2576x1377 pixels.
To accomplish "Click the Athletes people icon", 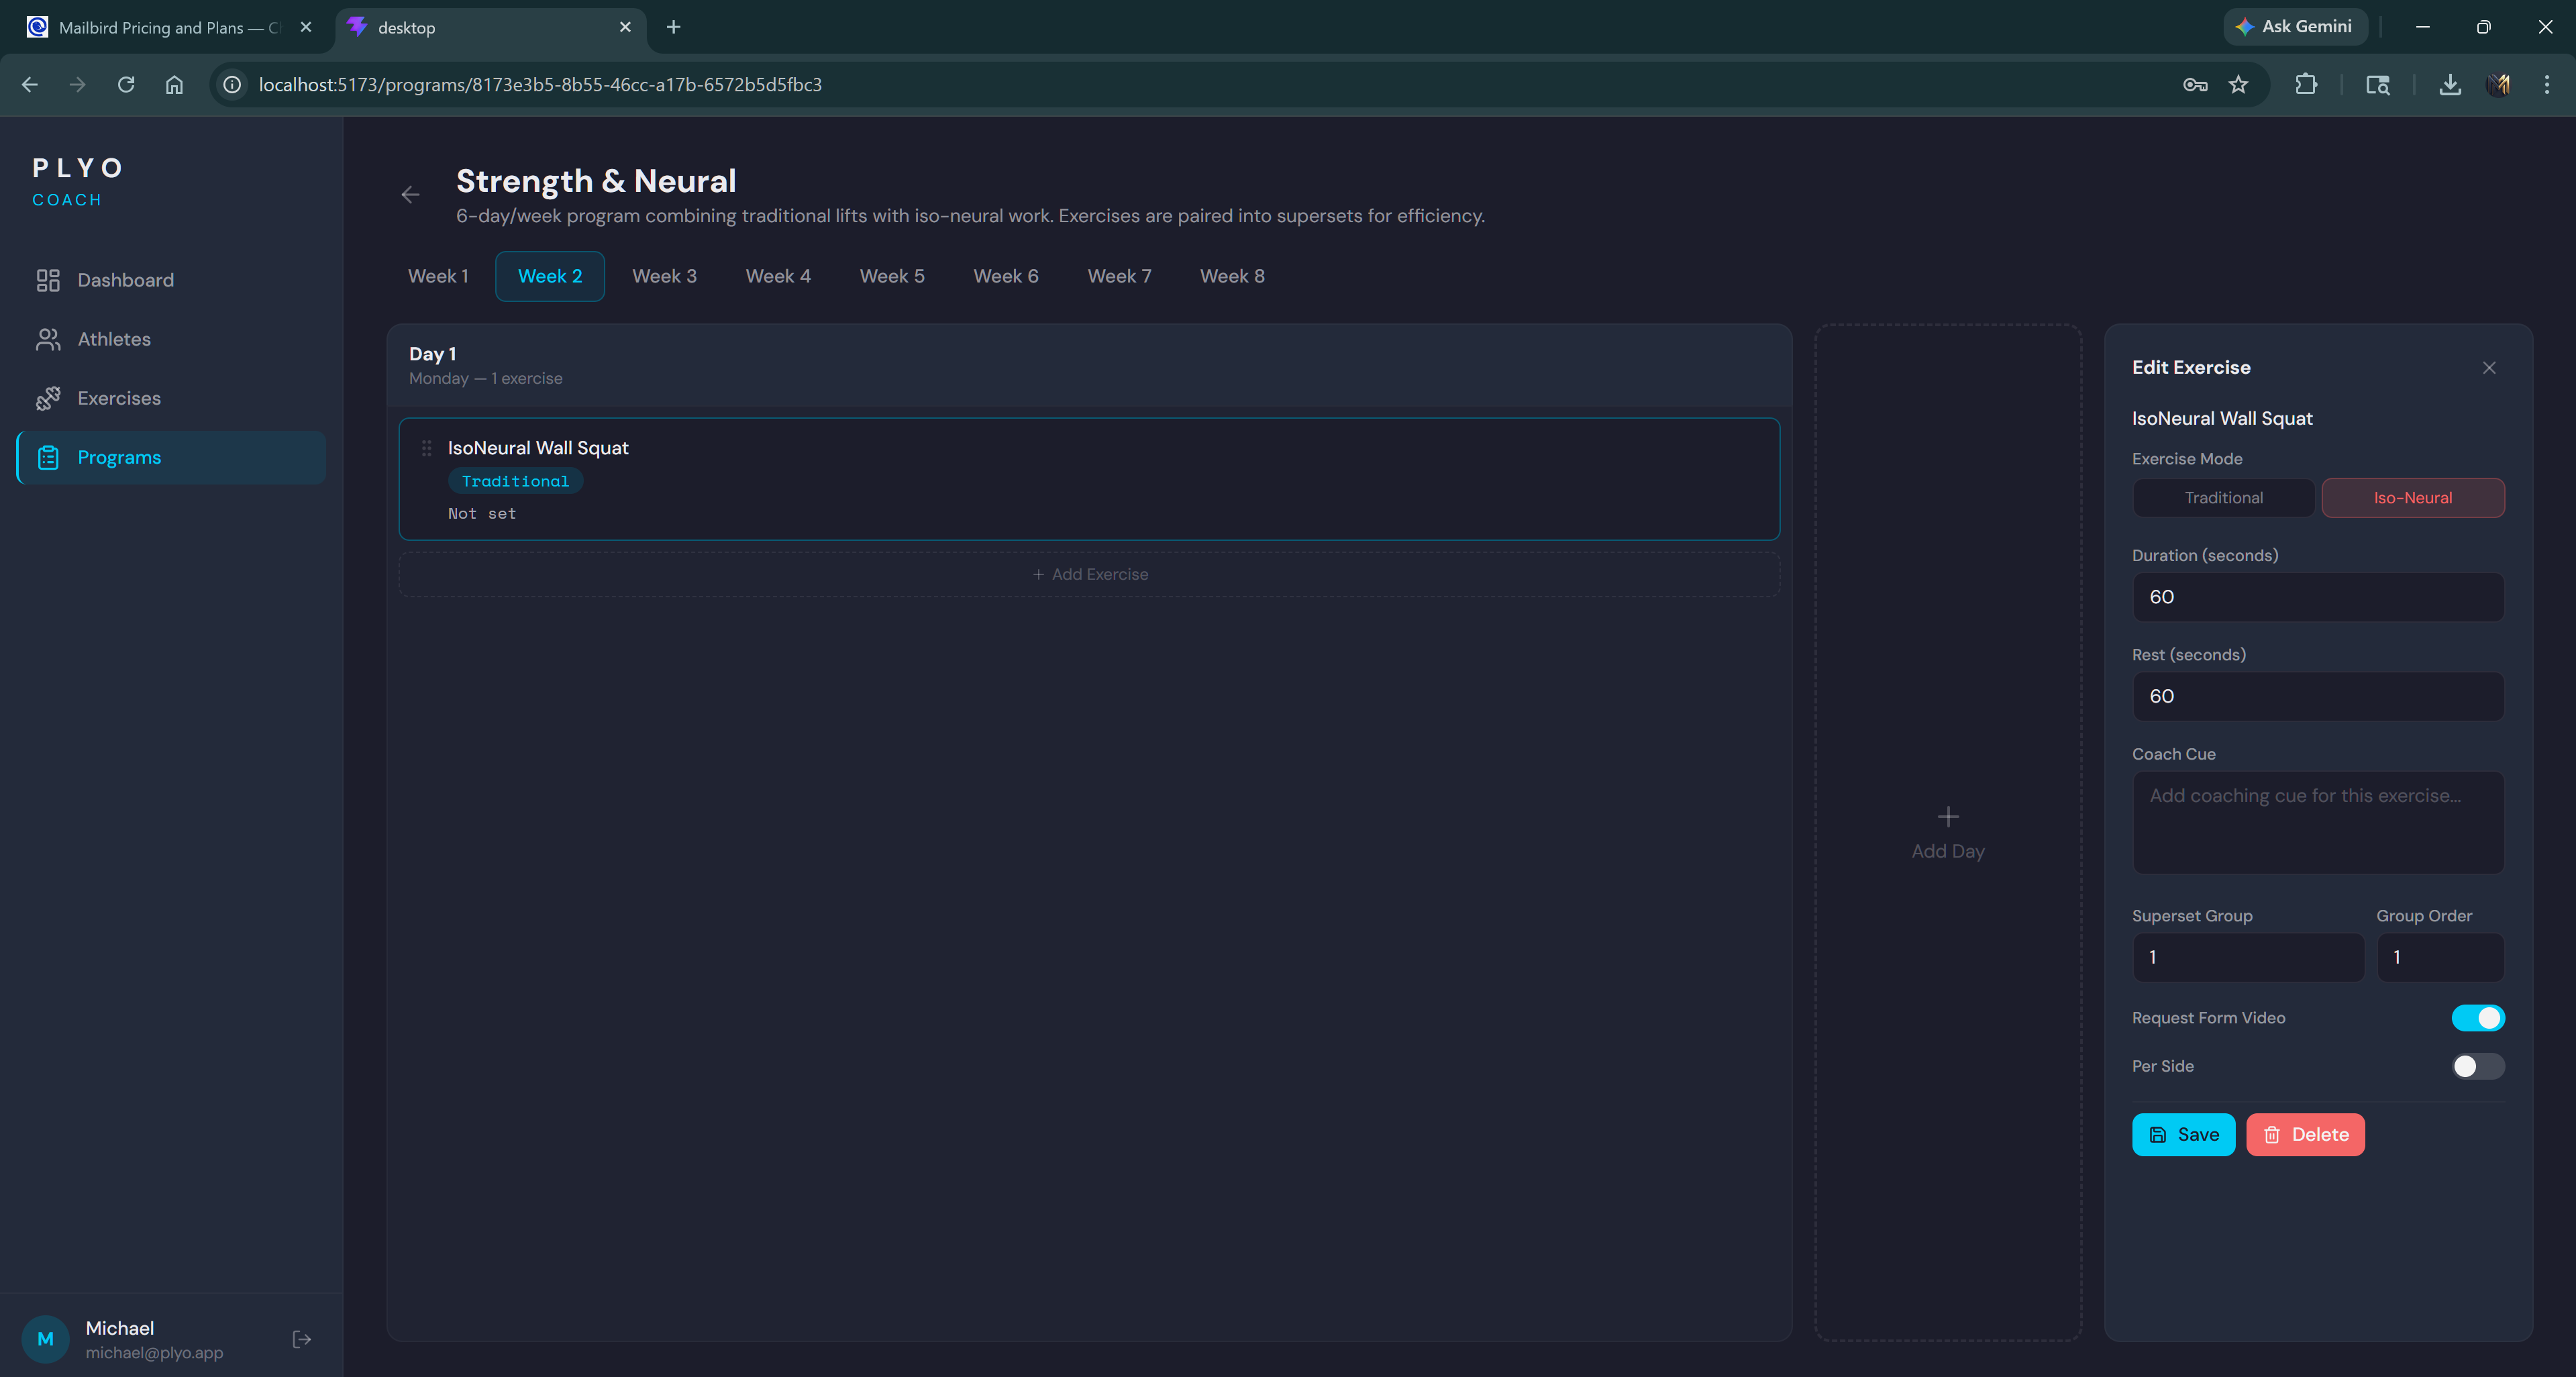I will tap(48, 339).
